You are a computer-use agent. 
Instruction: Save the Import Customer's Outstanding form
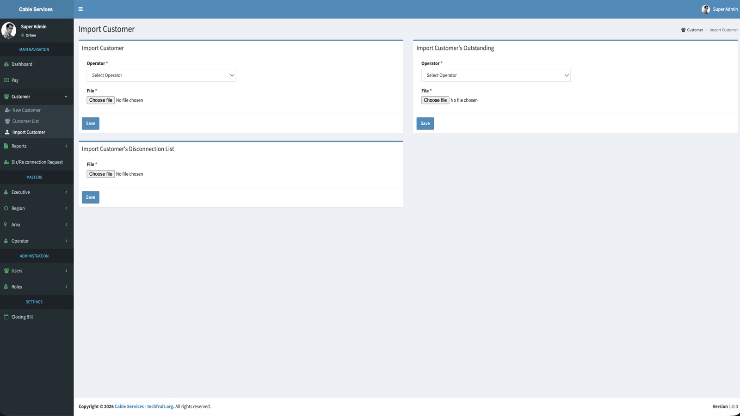(425, 123)
